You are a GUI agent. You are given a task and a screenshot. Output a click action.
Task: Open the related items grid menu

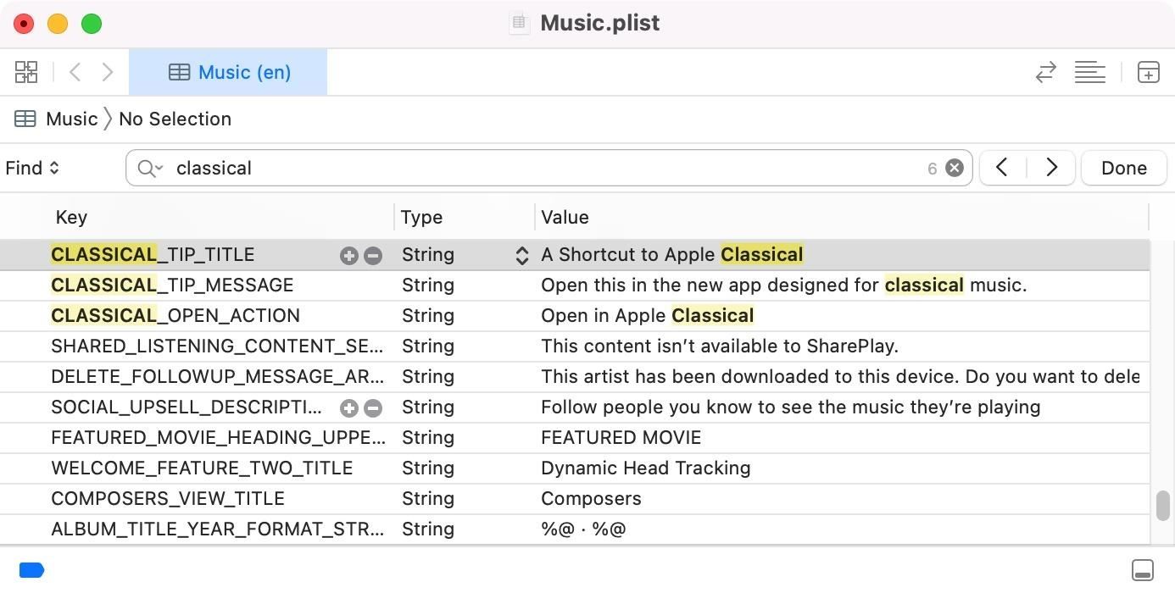(x=26, y=72)
